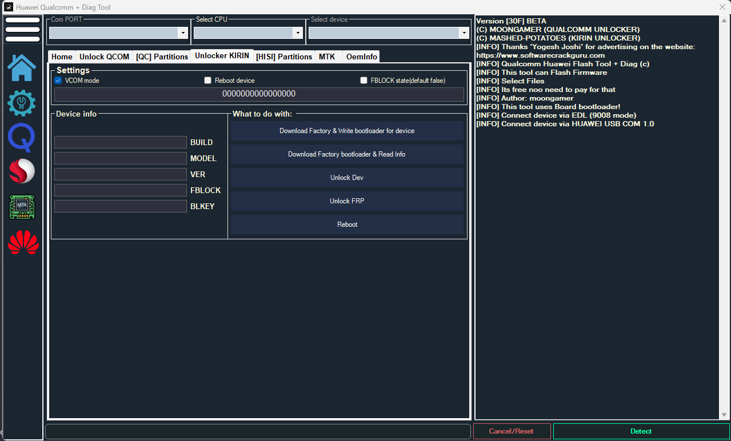The image size is (731, 441).
Task: Click the log scrollbar up arrow
Action: (x=724, y=20)
